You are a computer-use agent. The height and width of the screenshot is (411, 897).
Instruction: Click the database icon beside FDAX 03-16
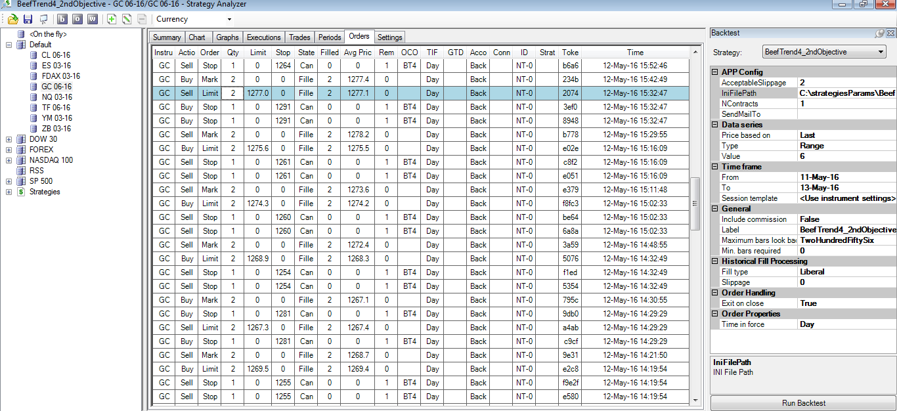(33, 76)
